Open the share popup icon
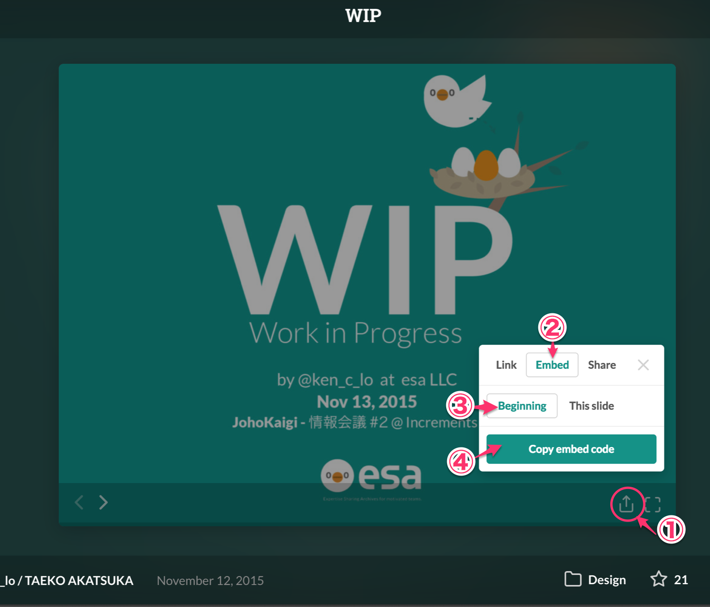 626,504
